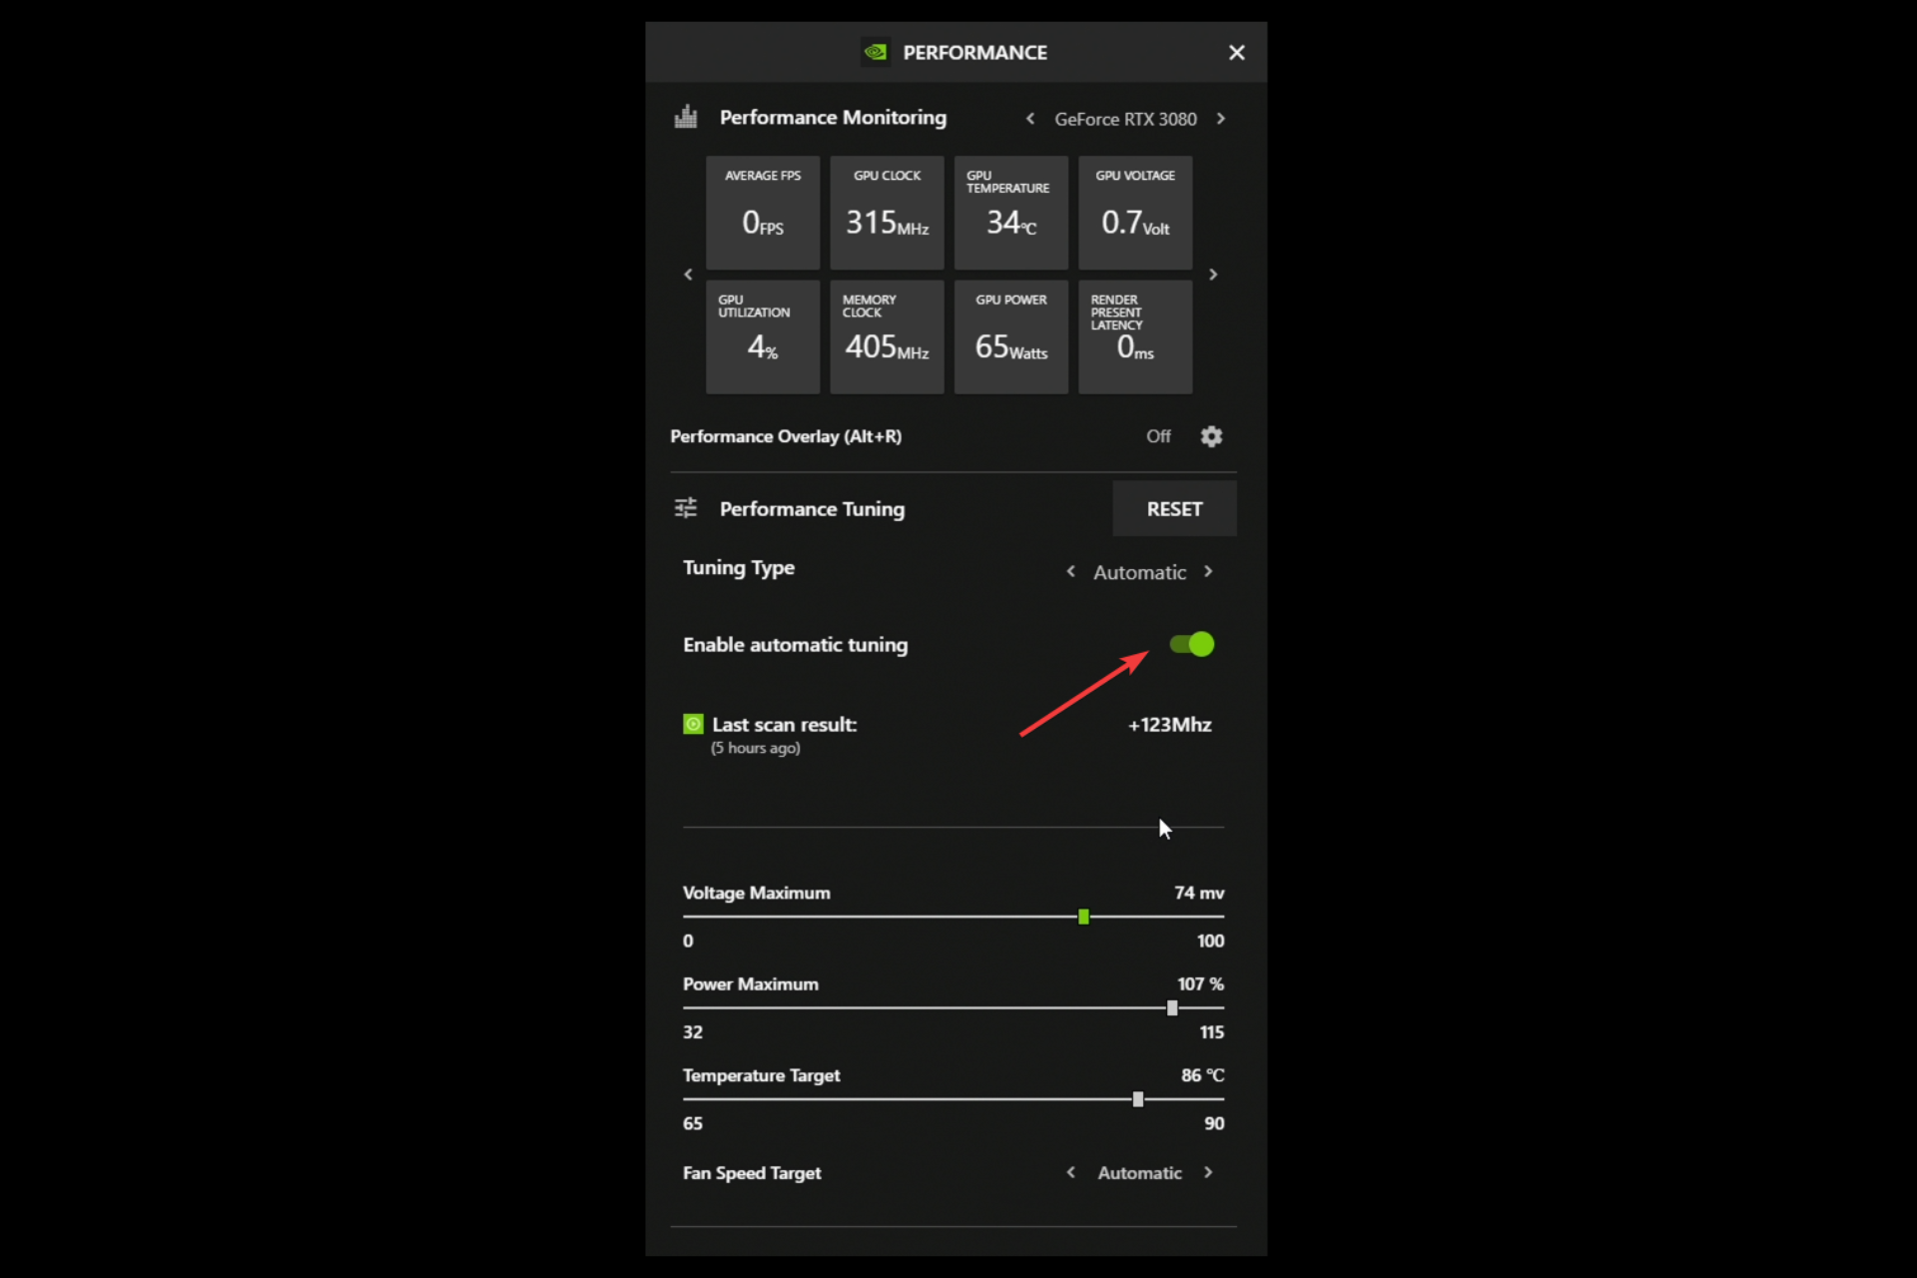This screenshot has width=1917, height=1278.
Task: Click the green Last scan result icon
Action: coord(693,724)
